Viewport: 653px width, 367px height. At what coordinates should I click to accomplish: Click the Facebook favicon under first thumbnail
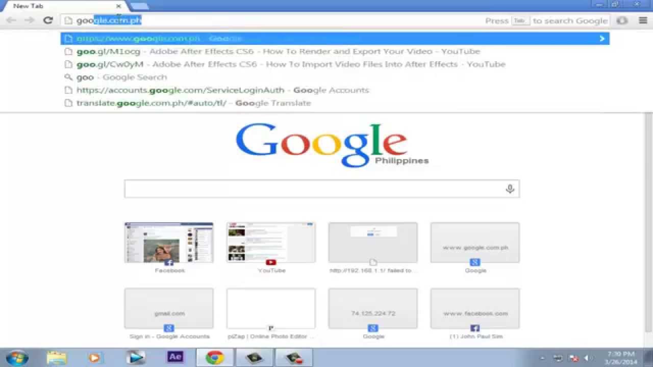(169, 263)
